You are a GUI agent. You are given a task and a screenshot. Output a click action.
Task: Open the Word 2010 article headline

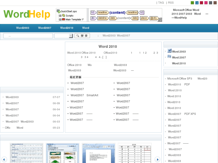tap(108, 46)
